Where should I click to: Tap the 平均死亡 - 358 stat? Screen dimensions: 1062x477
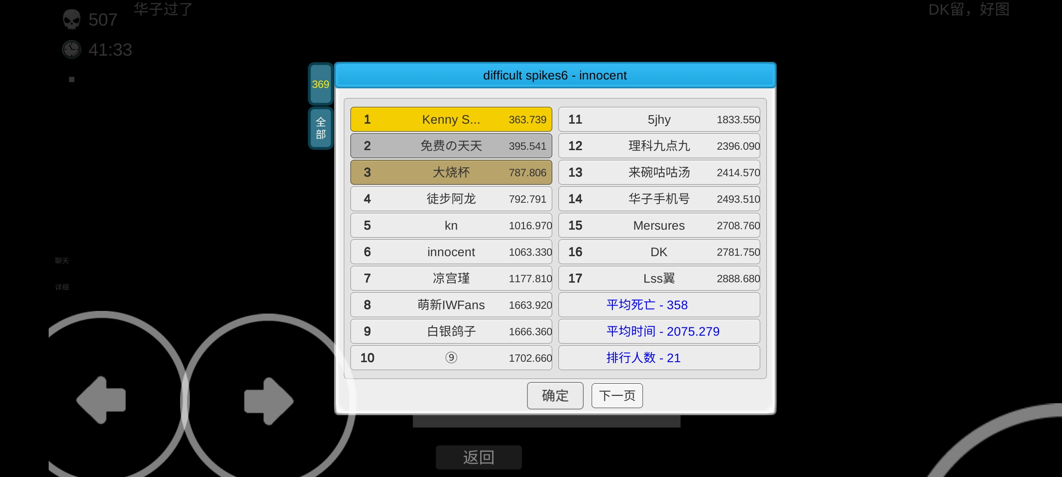(x=659, y=305)
